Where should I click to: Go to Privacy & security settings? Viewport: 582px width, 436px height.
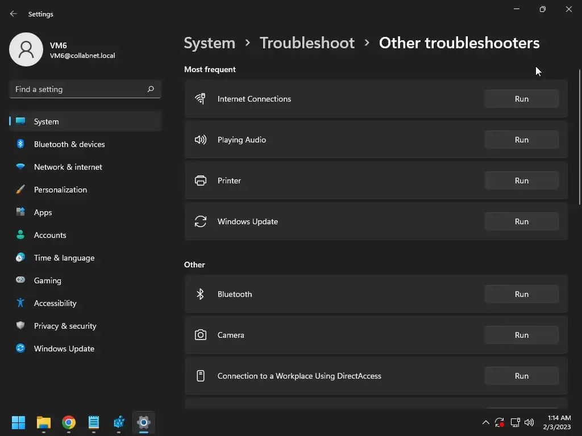point(85,326)
